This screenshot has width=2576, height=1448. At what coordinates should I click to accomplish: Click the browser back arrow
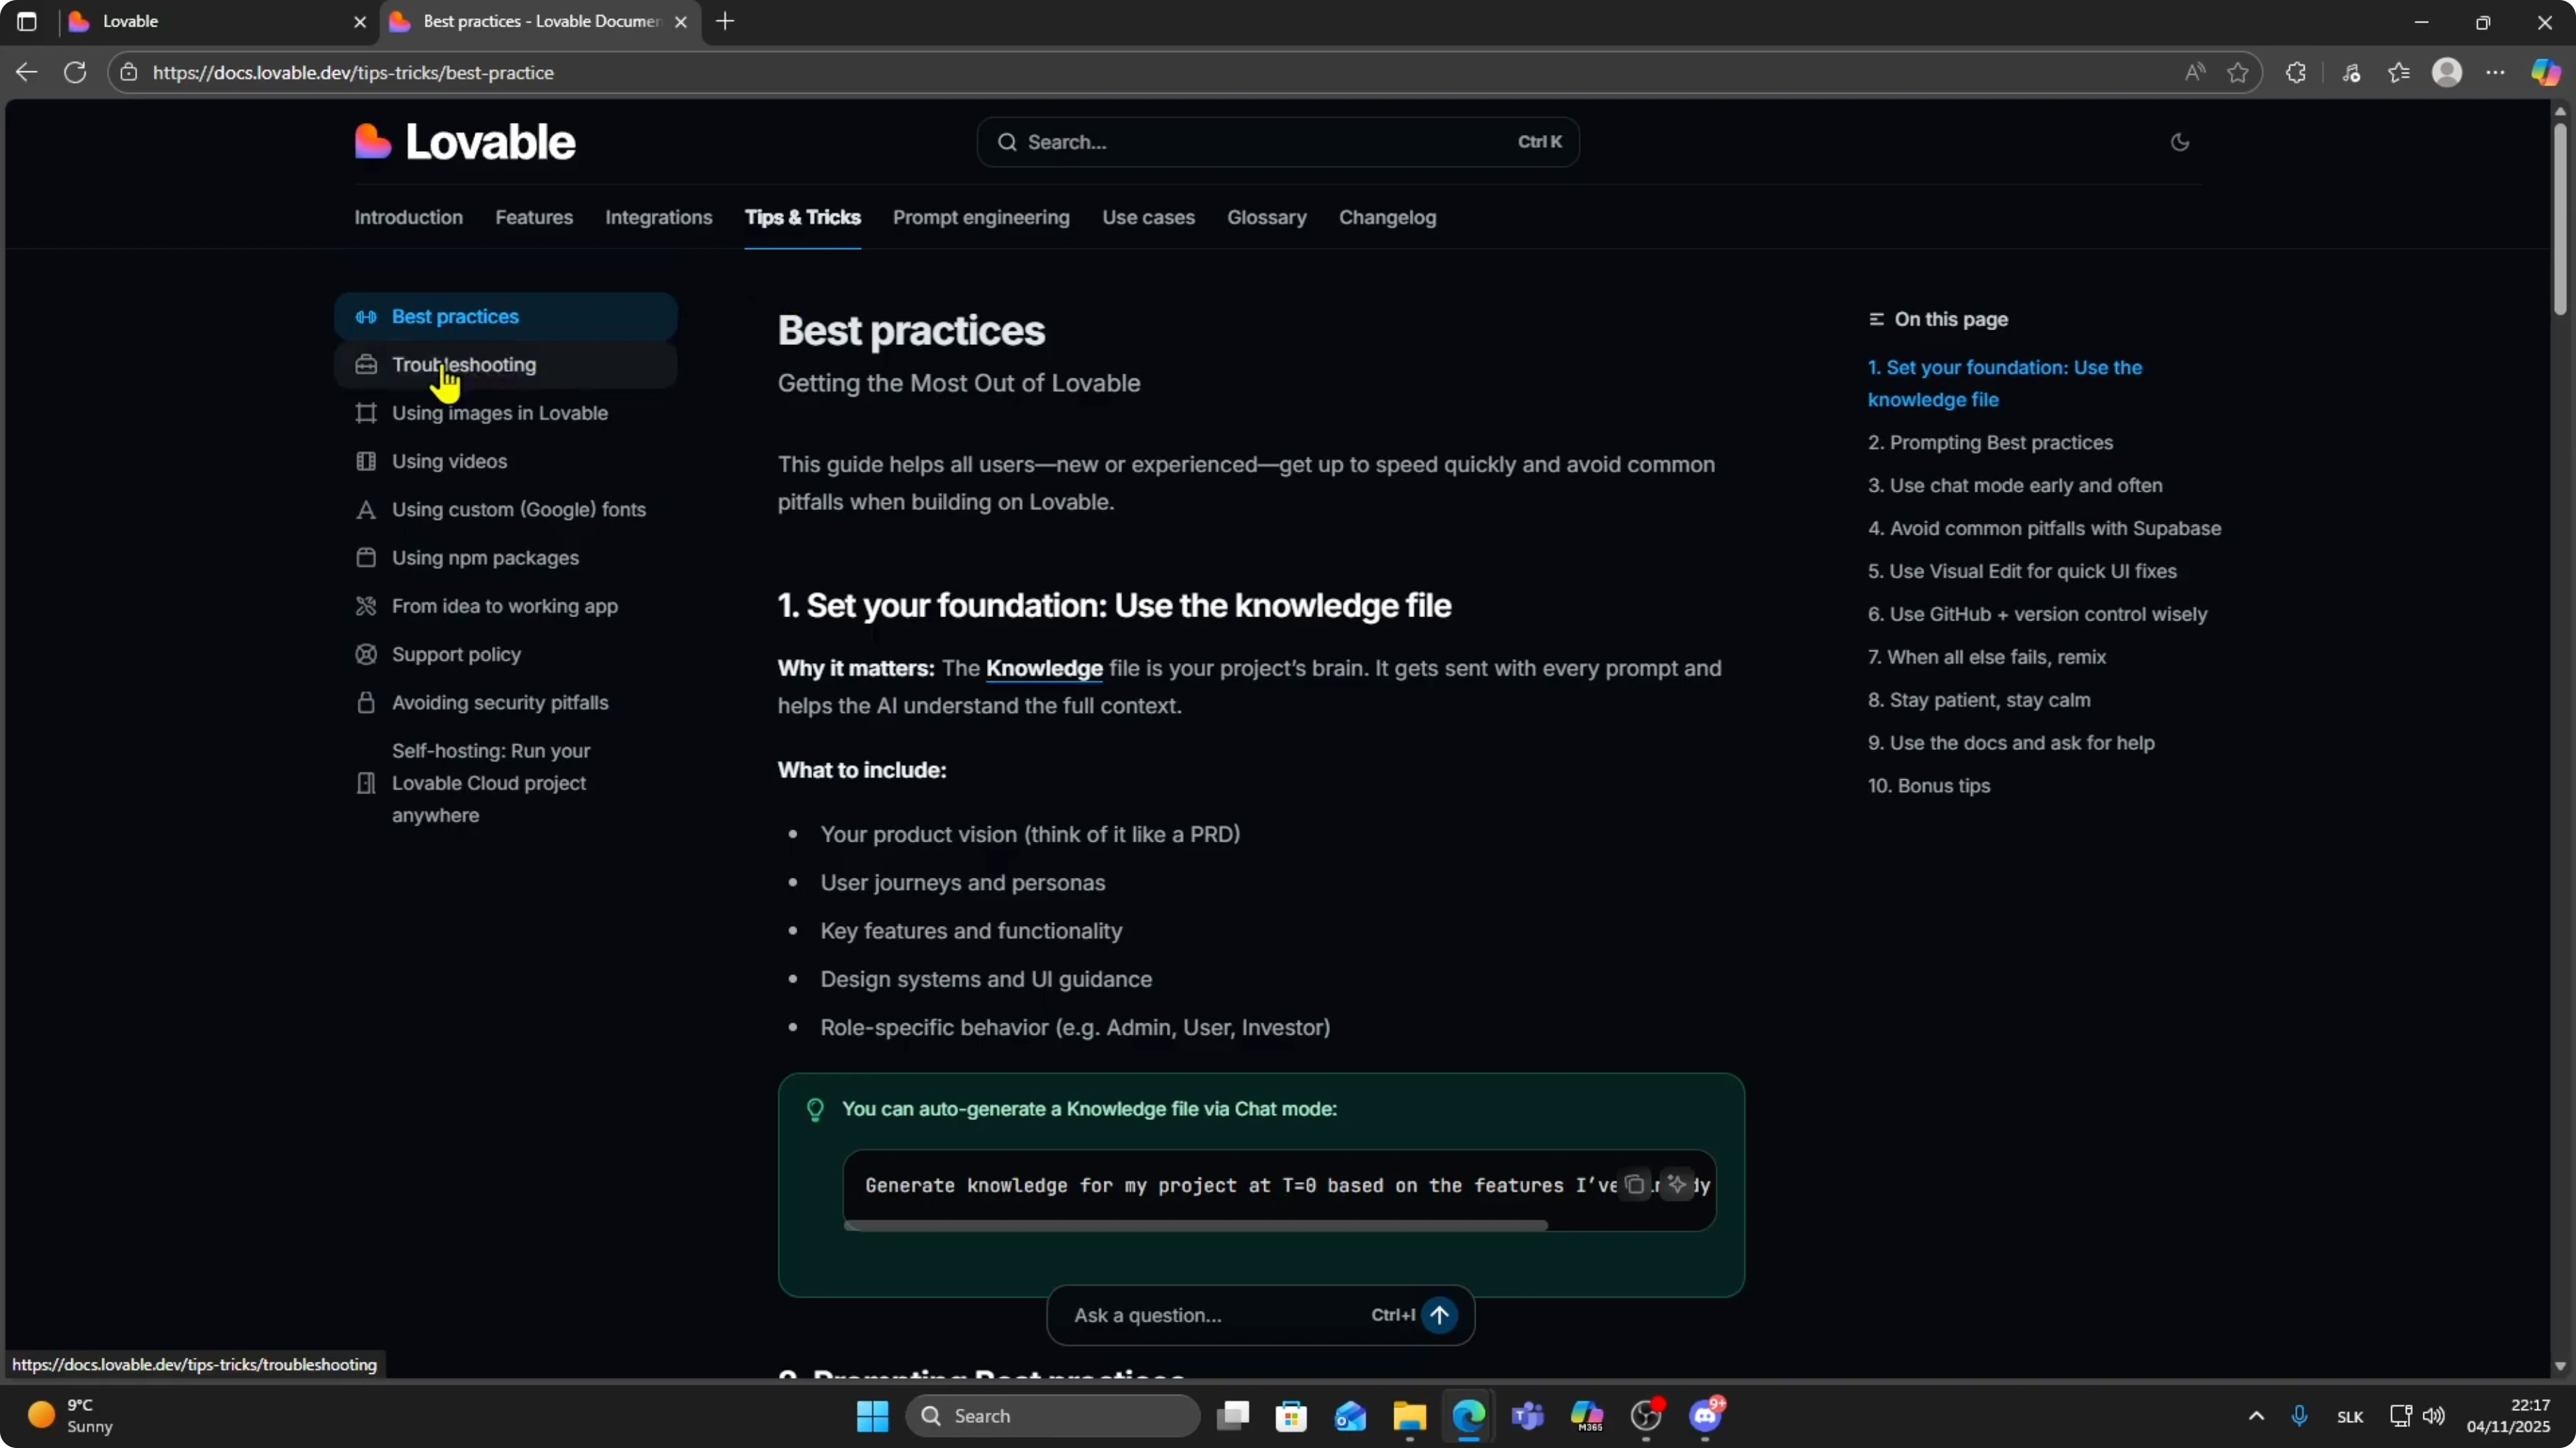tap(27, 72)
